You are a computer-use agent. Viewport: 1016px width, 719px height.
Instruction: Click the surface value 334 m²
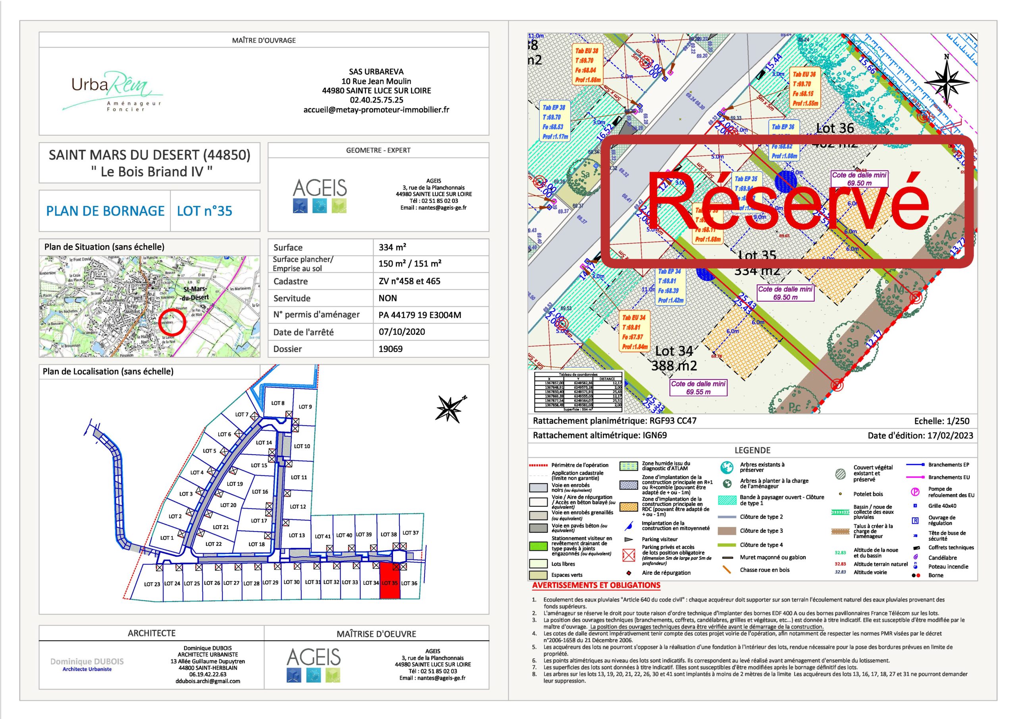click(392, 247)
